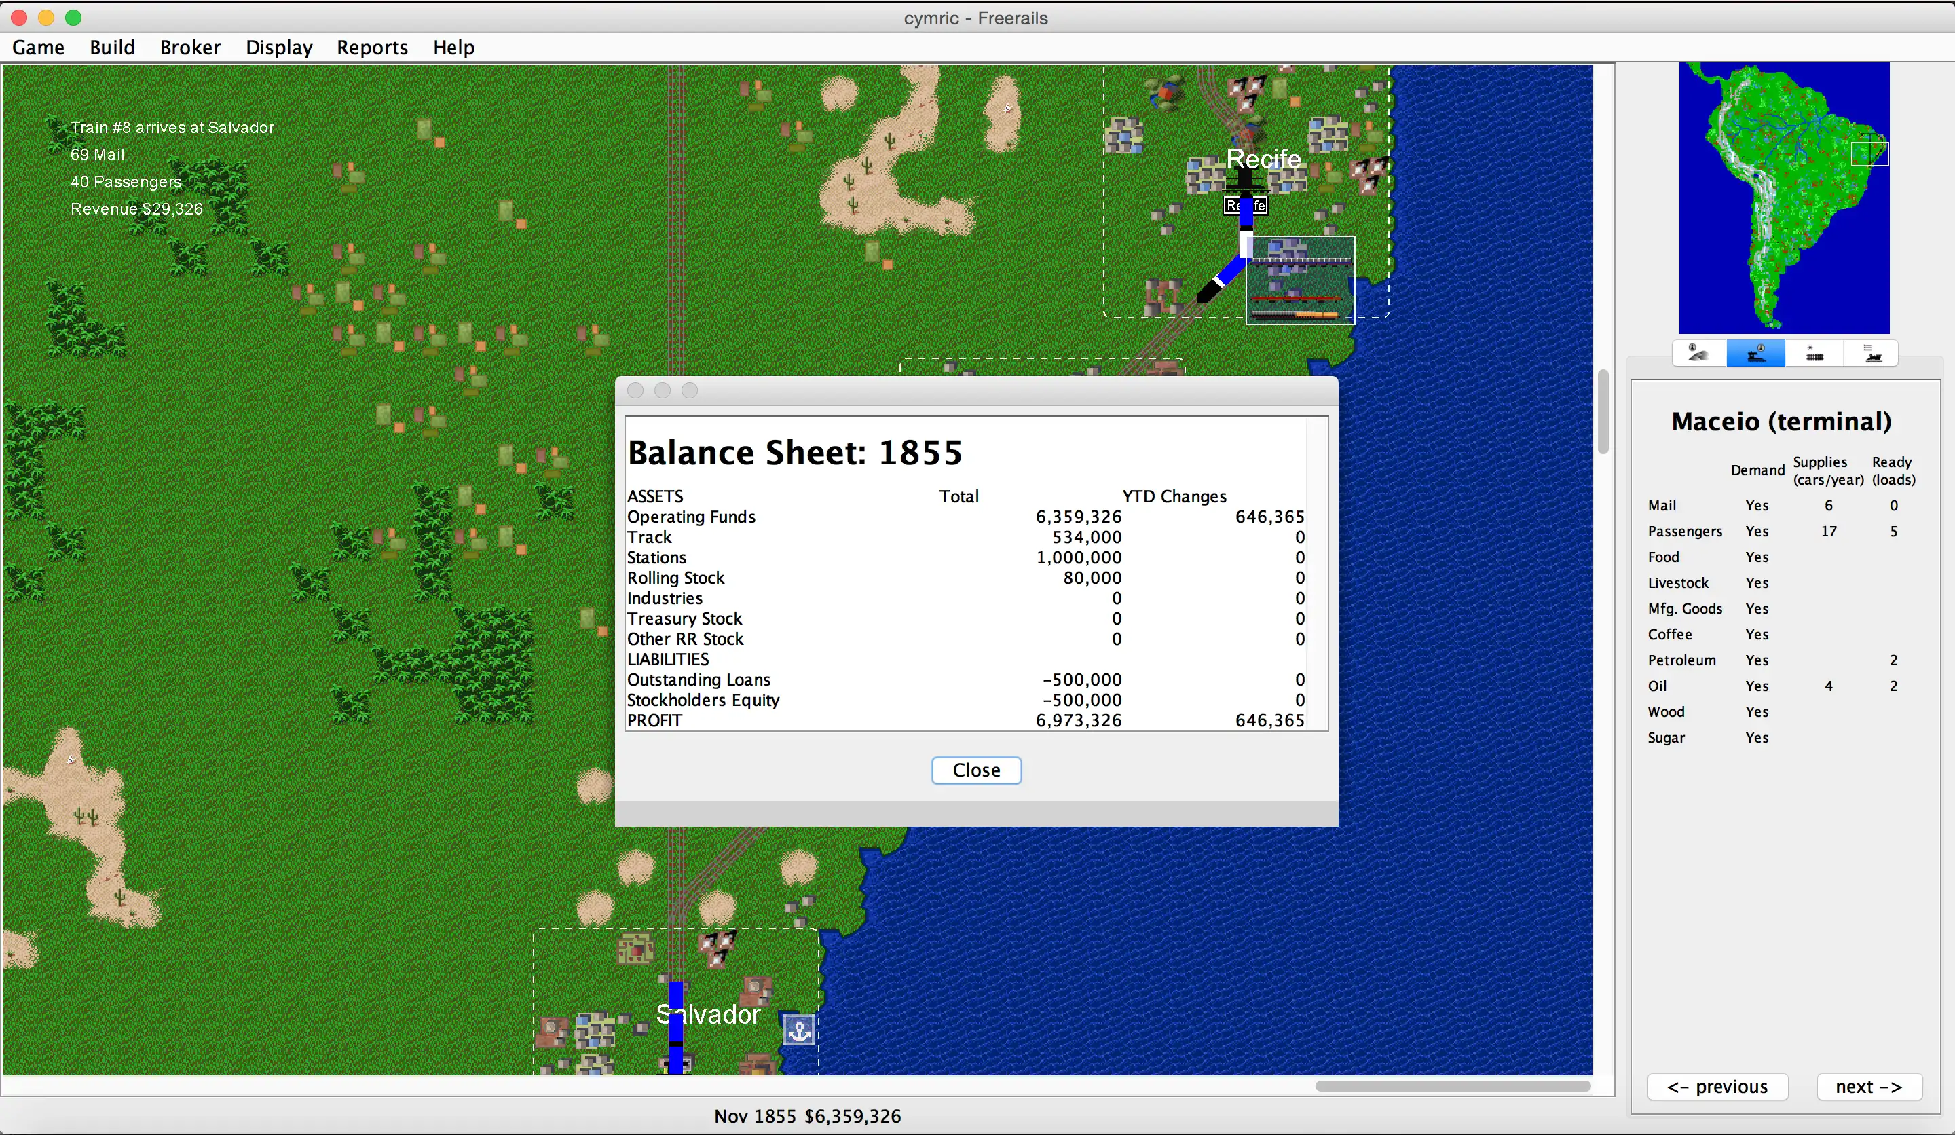The image size is (1955, 1135).
Task: Click the train schedule icon in sidebar
Action: (x=1876, y=354)
